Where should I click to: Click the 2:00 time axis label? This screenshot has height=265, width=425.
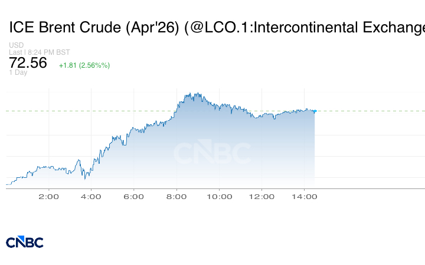point(48,197)
